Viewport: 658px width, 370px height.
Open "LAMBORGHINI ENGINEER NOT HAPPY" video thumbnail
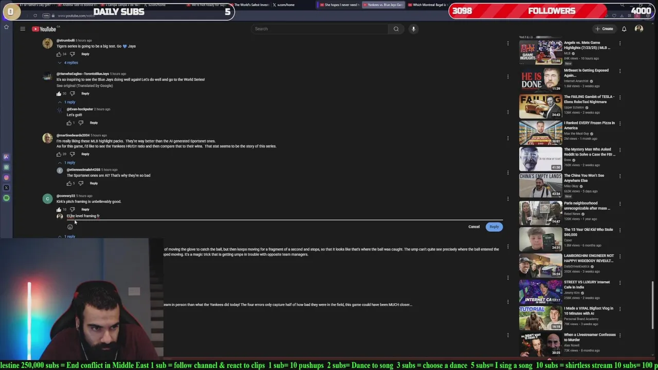click(x=540, y=266)
